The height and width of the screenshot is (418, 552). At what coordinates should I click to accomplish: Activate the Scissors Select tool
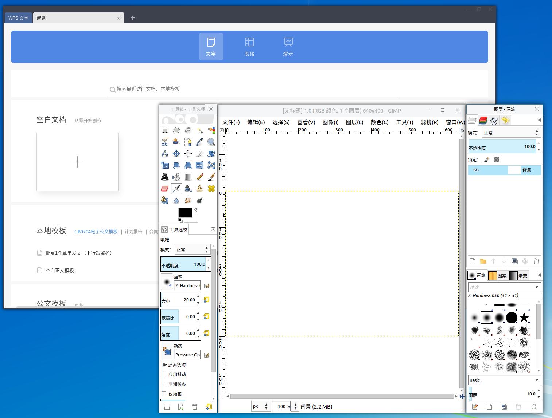[165, 142]
